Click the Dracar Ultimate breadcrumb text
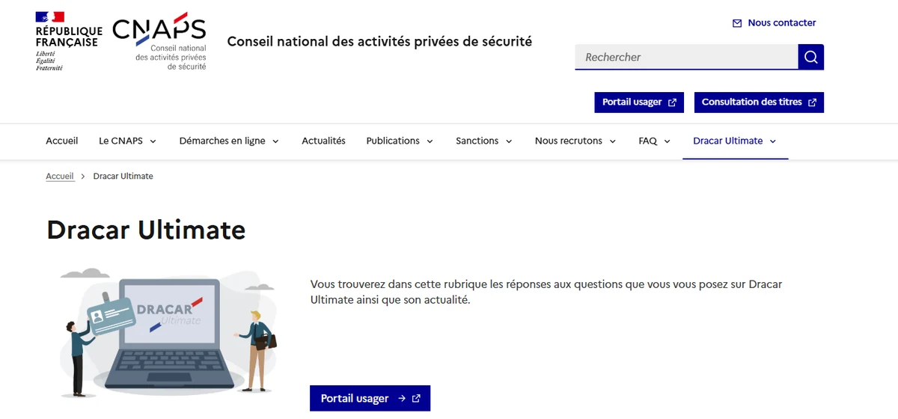Screen dimensions: 898x419 pyautogui.click(x=123, y=177)
